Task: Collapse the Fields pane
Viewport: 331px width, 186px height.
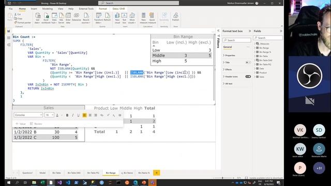Action: point(281,31)
